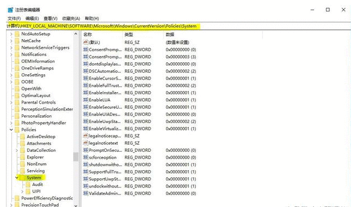Expand the Notifications key
The width and height of the screenshot is (351, 207).
[11, 55]
